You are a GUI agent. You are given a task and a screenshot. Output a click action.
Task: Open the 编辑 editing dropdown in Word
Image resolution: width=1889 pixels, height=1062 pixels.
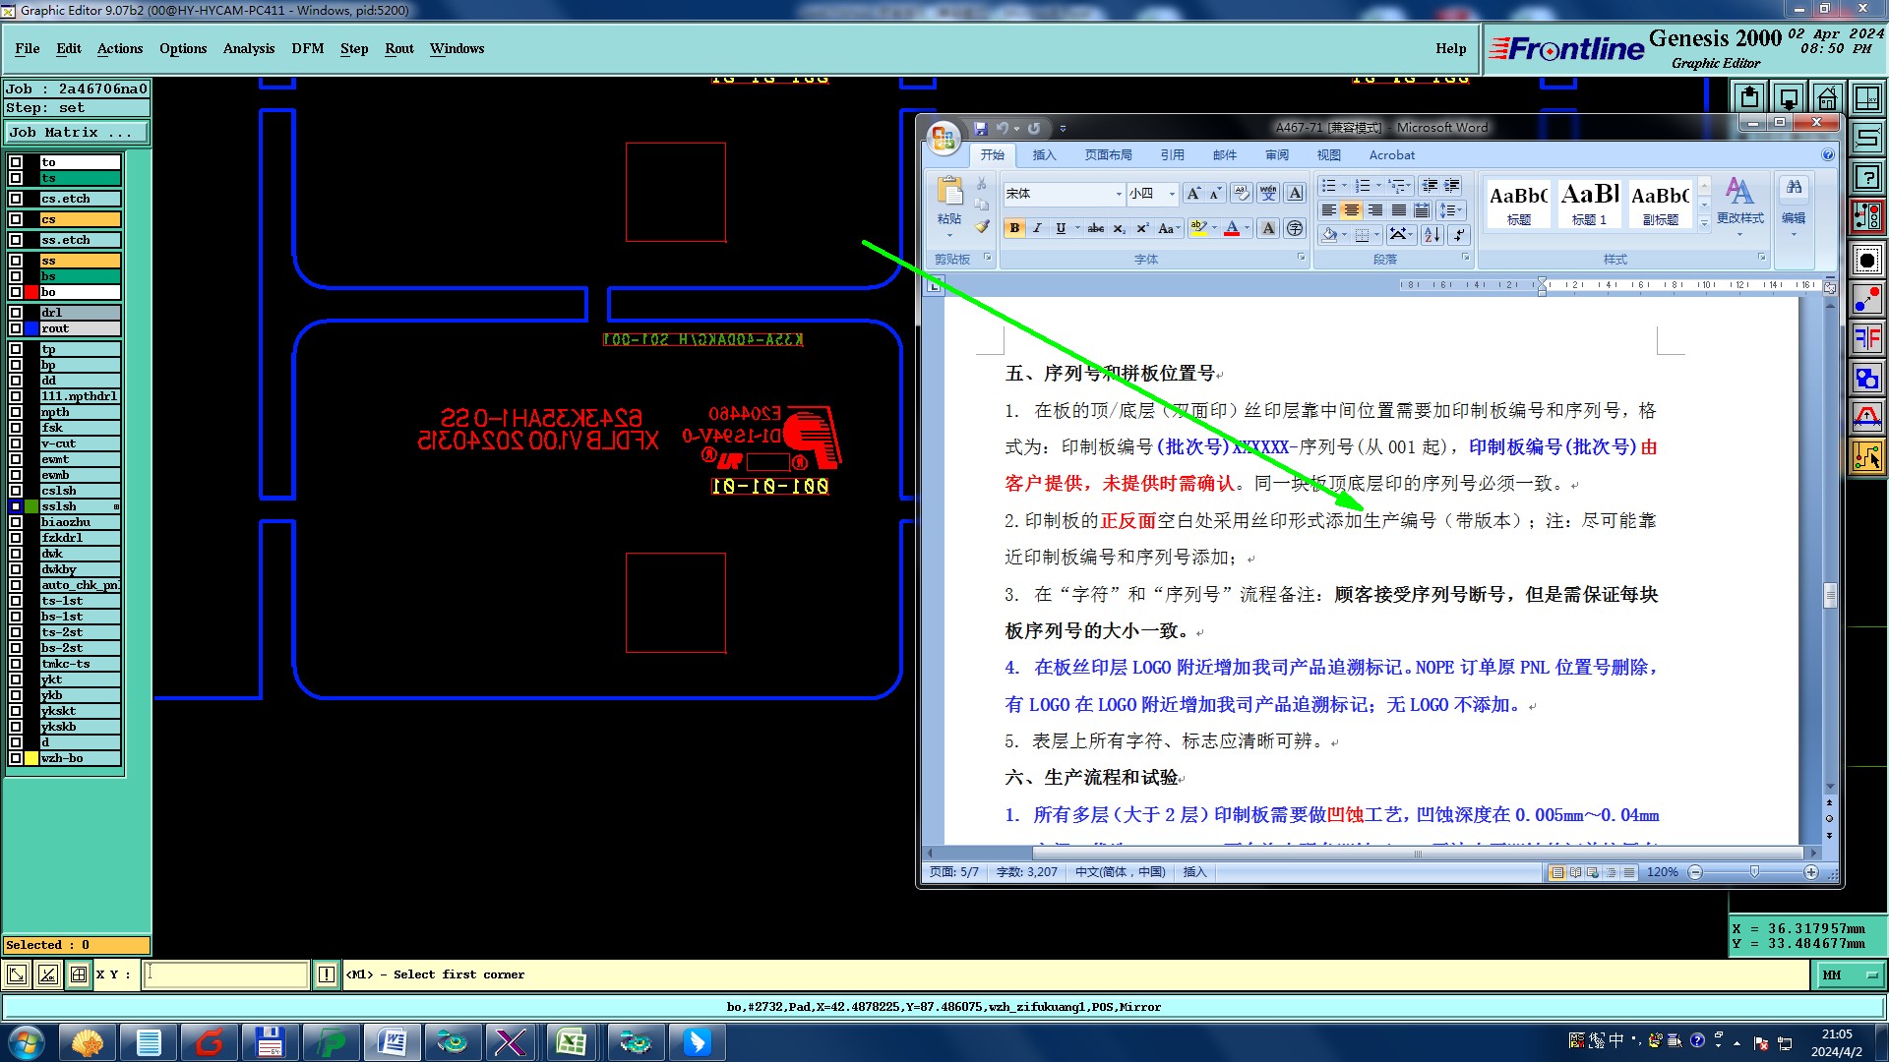pos(1794,207)
